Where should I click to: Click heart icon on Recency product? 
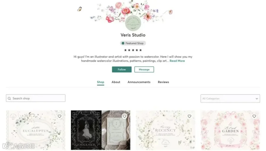[x=189, y=116]
